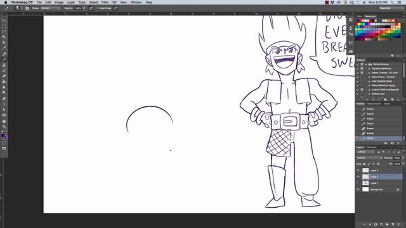Select the Type tool
Image resolution: width=406 pixels, height=228 pixels.
[x=4, y=104]
